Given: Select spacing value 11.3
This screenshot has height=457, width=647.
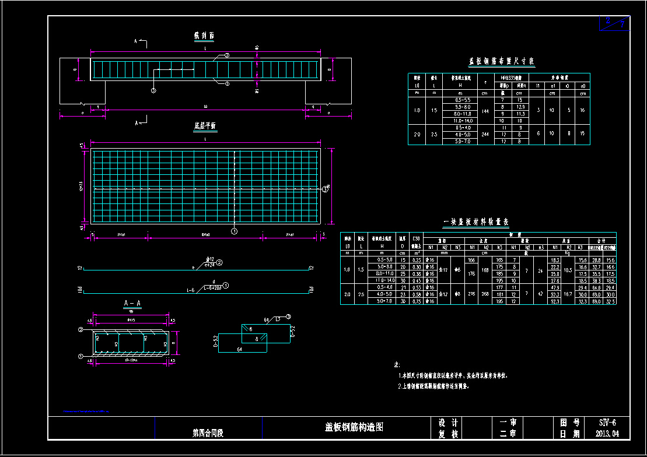Looking at the screenshot, I should tap(520, 114).
